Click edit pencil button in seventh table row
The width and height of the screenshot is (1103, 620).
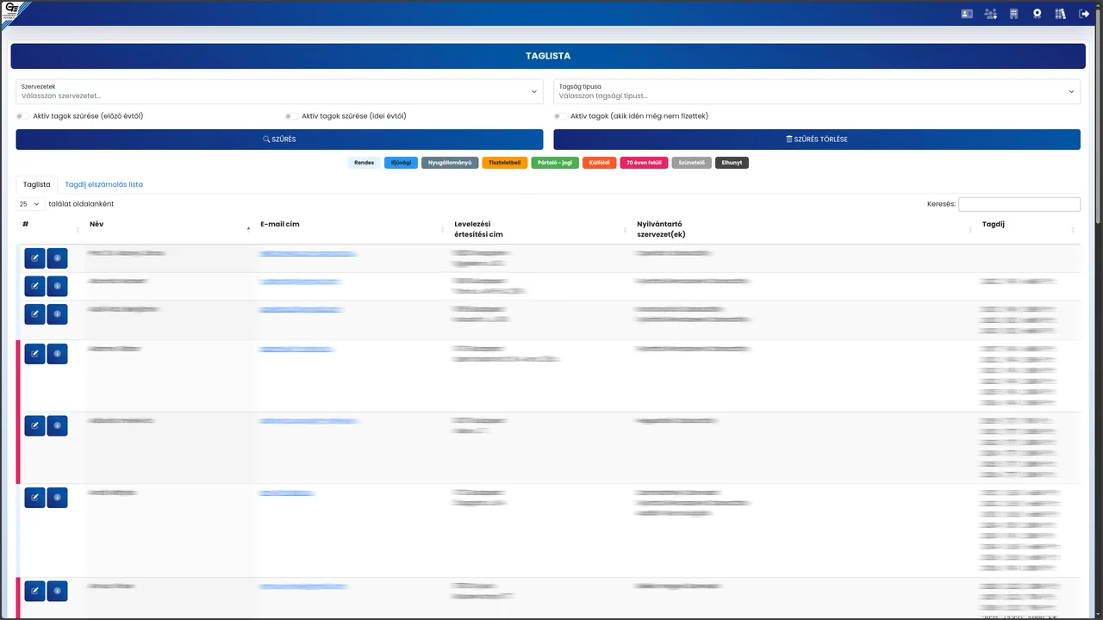pos(34,591)
